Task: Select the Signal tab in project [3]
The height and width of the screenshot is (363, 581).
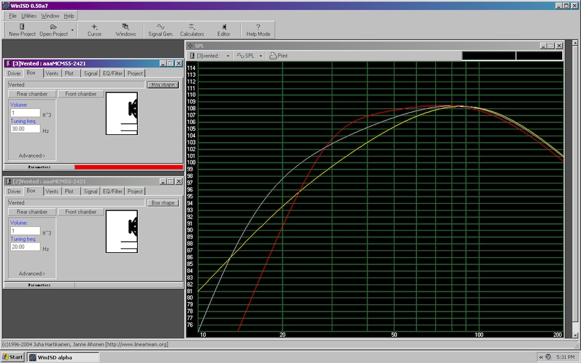Action: [x=90, y=73]
